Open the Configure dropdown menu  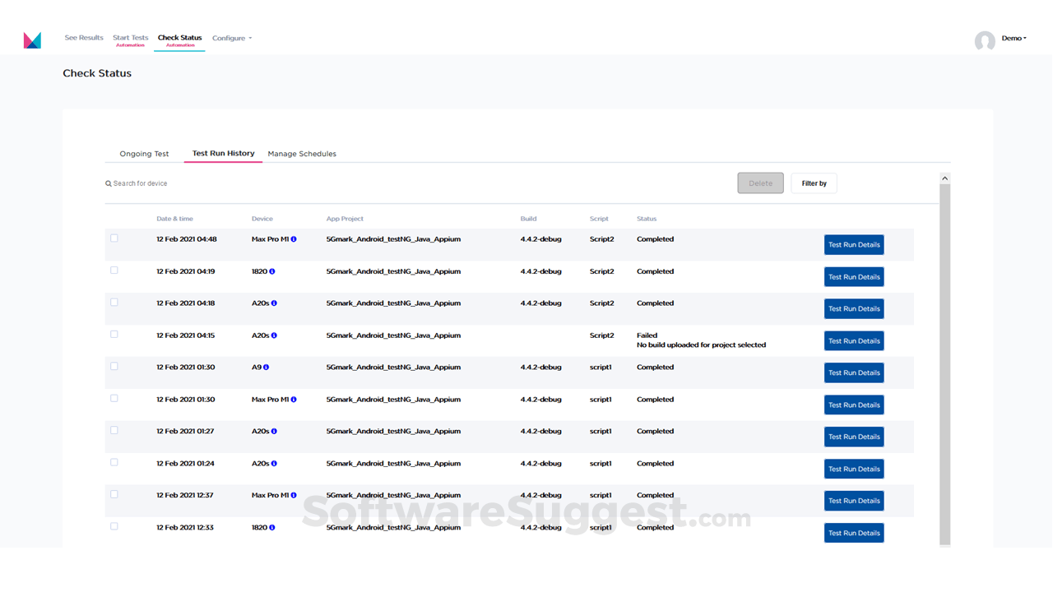(x=231, y=38)
